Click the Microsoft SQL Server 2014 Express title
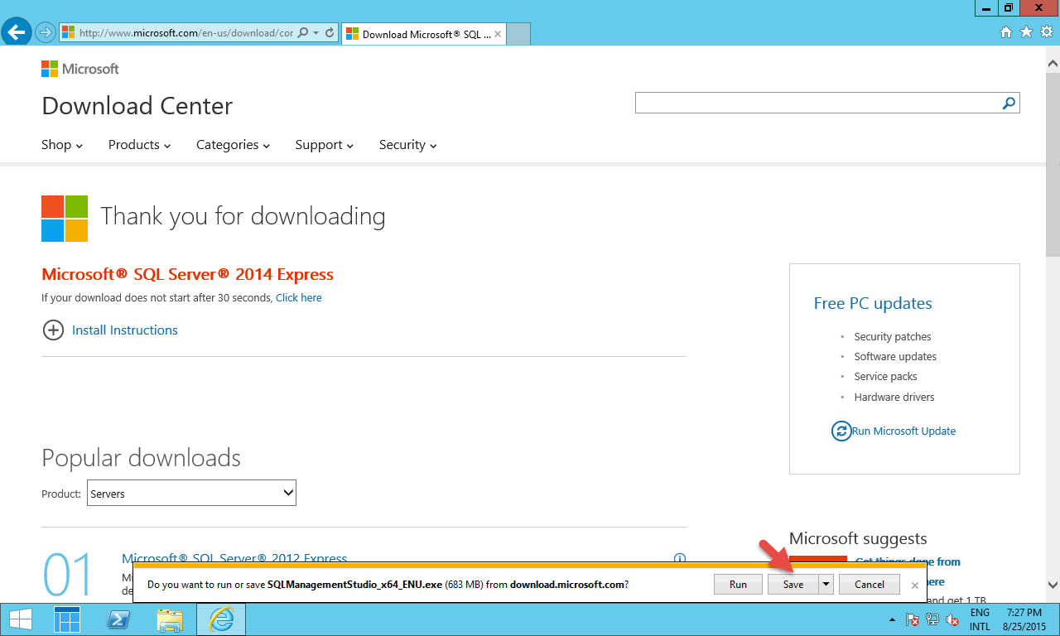 (x=188, y=274)
